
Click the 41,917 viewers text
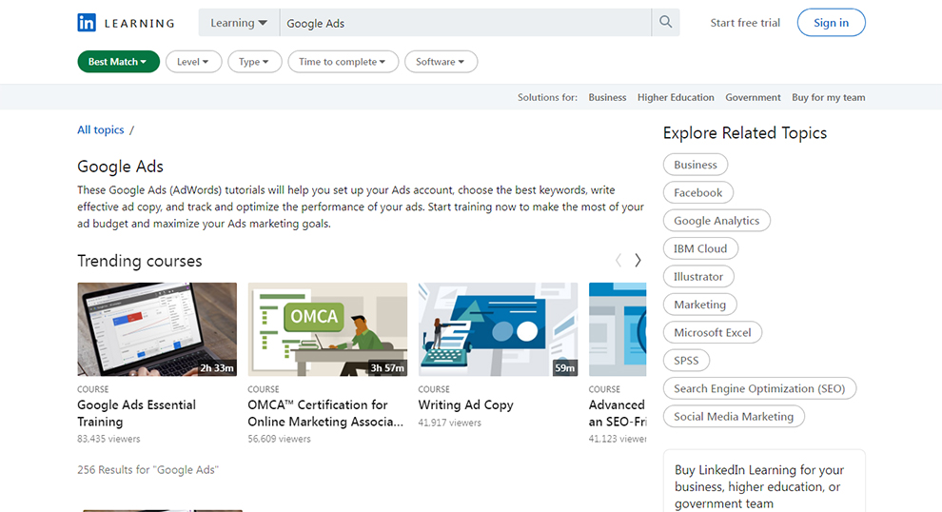(x=450, y=423)
